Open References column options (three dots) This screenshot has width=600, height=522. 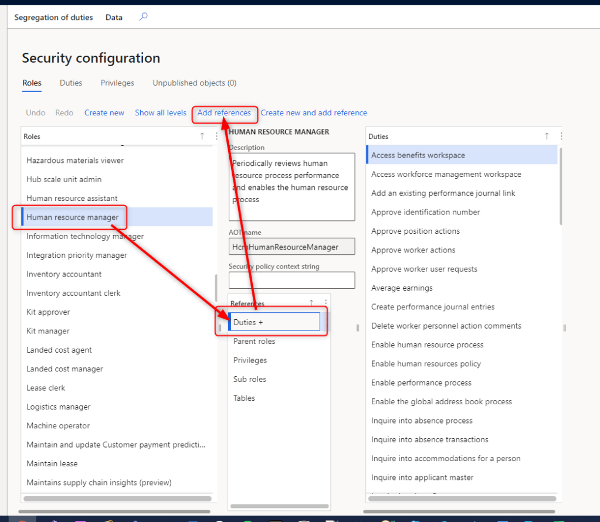pyautogui.click(x=326, y=303)
